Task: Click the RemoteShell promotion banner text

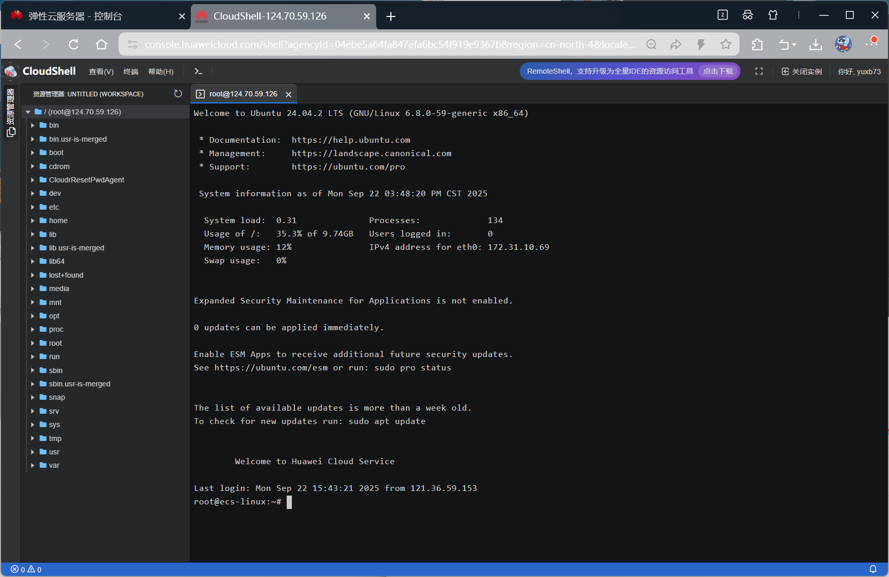Action: click(610, 71)
